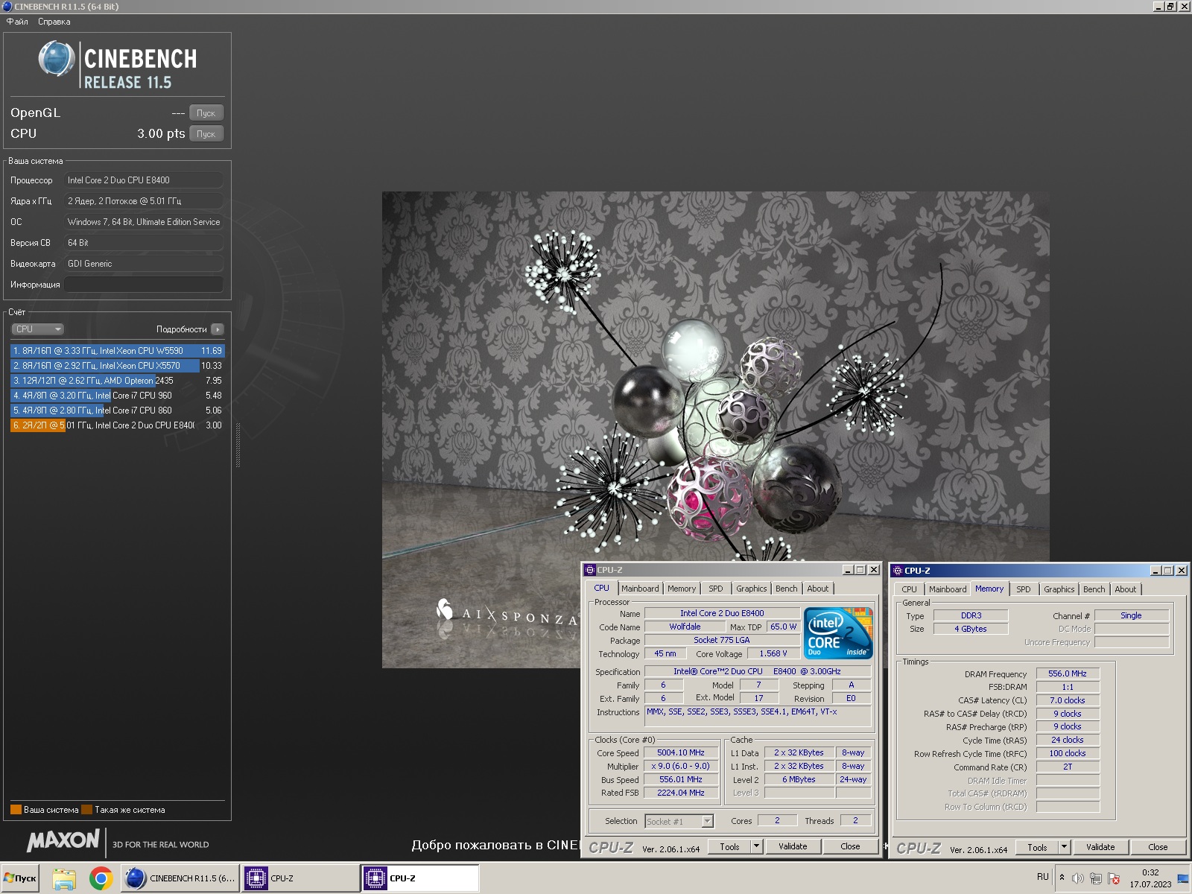Run the CPU test Пуск button
This screenshot has height=894, width=1192.
click(x=206, y=134)
